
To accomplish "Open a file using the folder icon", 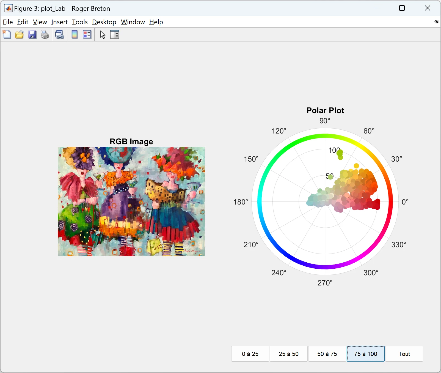I will click(19, 35).
